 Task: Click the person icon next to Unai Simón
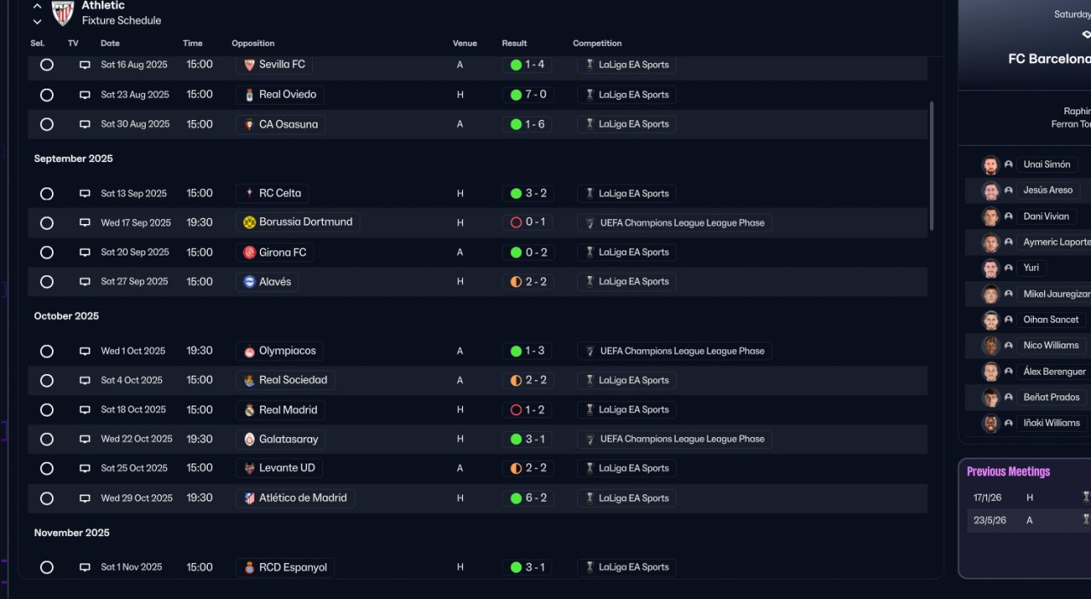1009,164
